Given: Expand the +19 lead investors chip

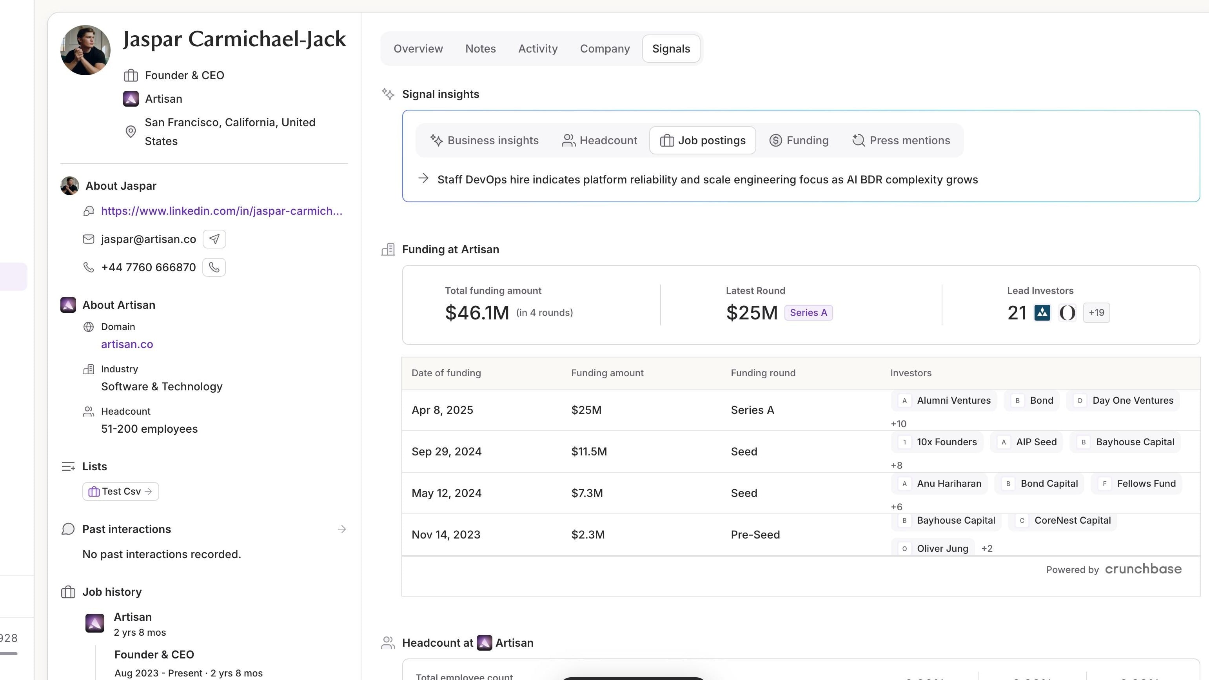Looking at the screenshot, I should [x=1096, y=313].
